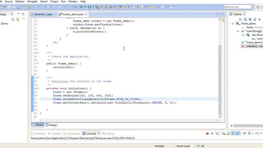Image resolution: width=263 pixels, height=148 pixels.
Task: Toggle Show Console When Standard Error Changes
Action: 238,133
